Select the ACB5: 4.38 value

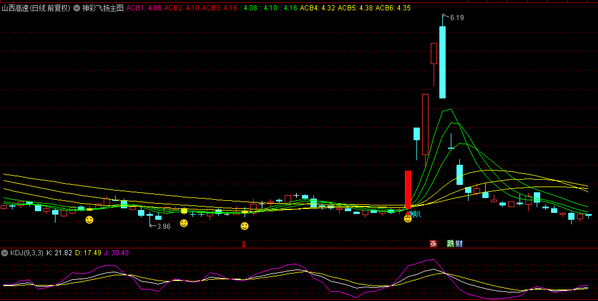pyautogui.click(x=356, y=7)
